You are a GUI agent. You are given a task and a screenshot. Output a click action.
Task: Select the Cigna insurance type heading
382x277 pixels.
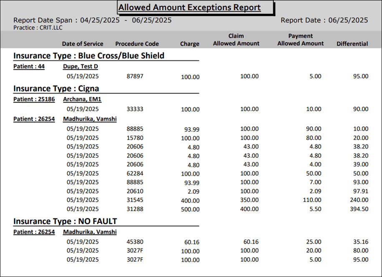click(x=56, y=88)
